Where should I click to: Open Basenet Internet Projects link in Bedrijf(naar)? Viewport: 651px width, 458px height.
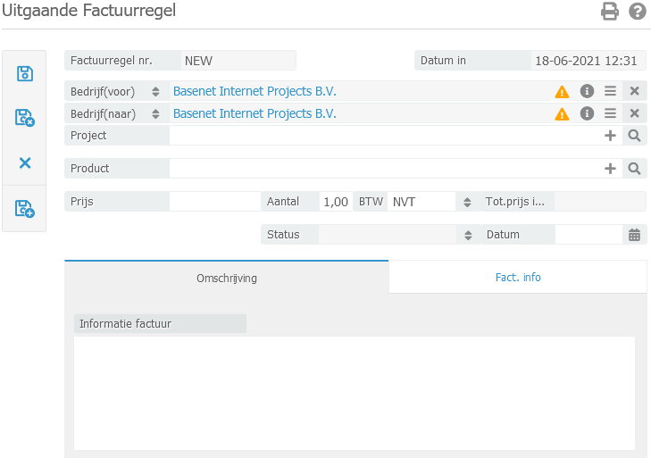[255, 113]
